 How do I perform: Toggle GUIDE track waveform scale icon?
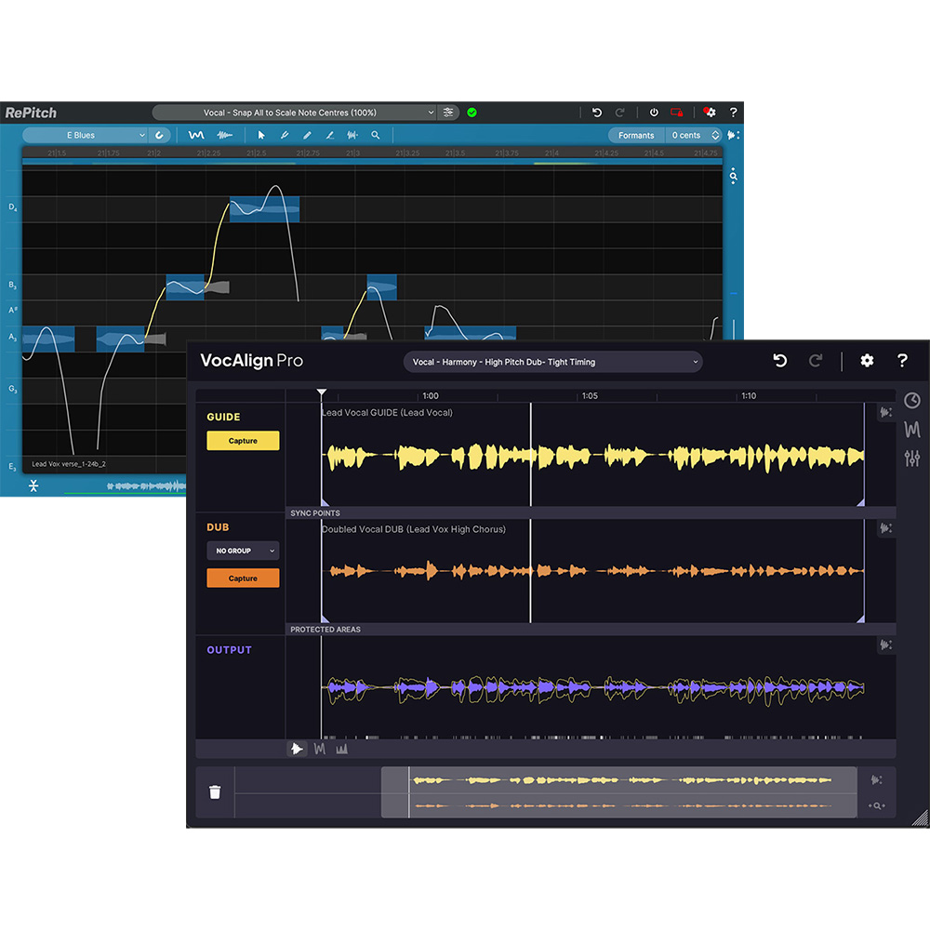pyautogui.click(x=886, y=412)
